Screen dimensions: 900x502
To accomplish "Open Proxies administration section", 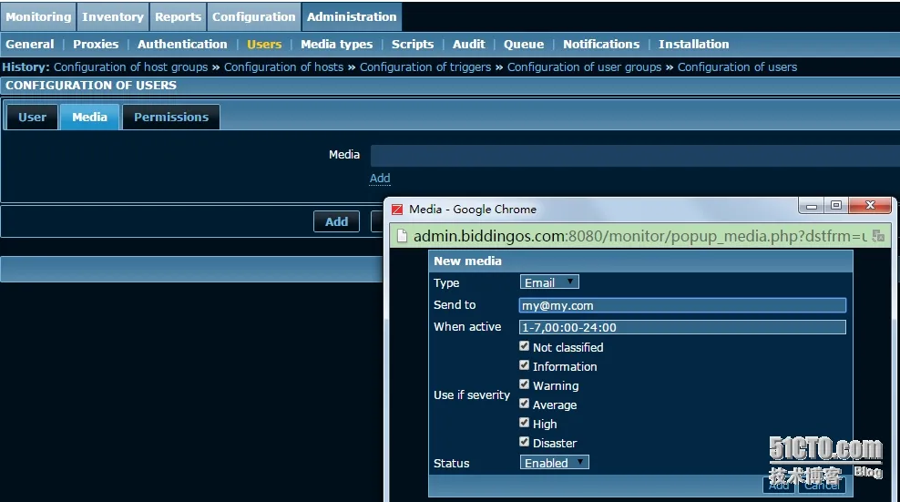I will [x=96, y=45].
